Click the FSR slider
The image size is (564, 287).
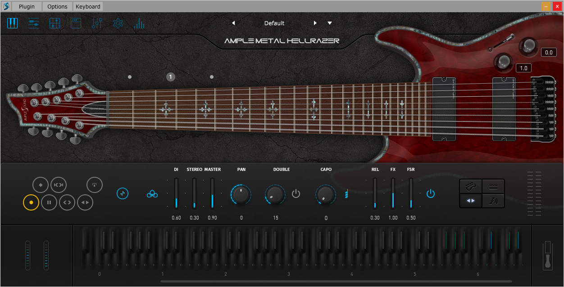[411, 193]
